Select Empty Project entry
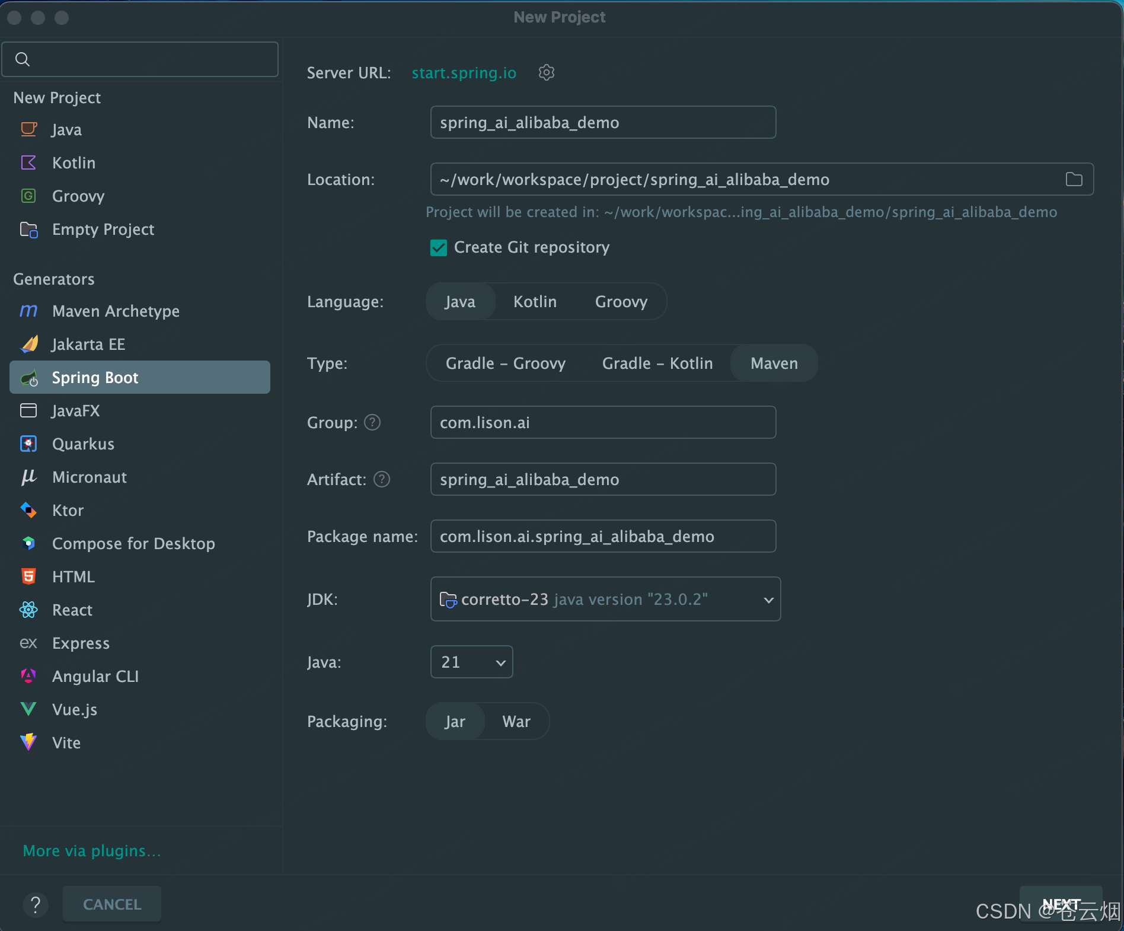 [x=140, y=229]
